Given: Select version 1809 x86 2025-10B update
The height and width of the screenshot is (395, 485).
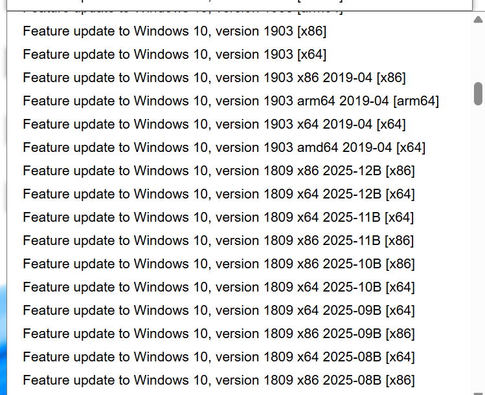Looking at the screenshot, I should (x=218, y=264).
